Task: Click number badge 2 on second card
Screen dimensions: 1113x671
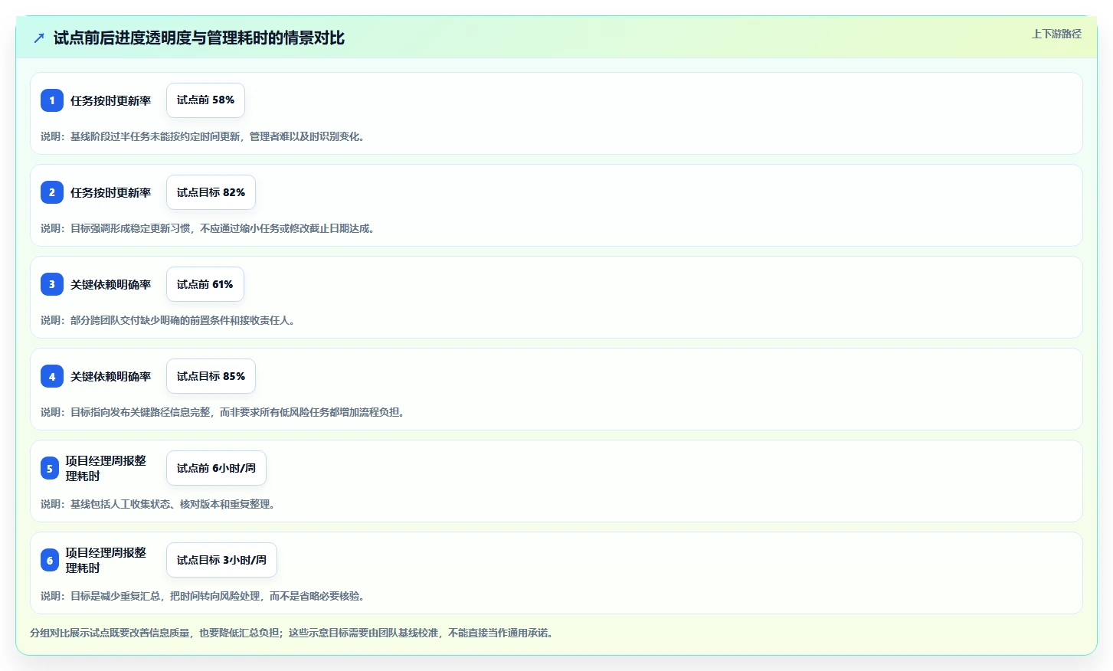Action: (52, 192)
